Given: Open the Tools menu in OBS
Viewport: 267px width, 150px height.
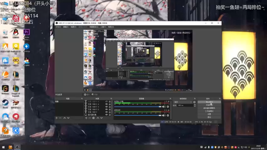Looking at the screenshot, I should (103, 27).
